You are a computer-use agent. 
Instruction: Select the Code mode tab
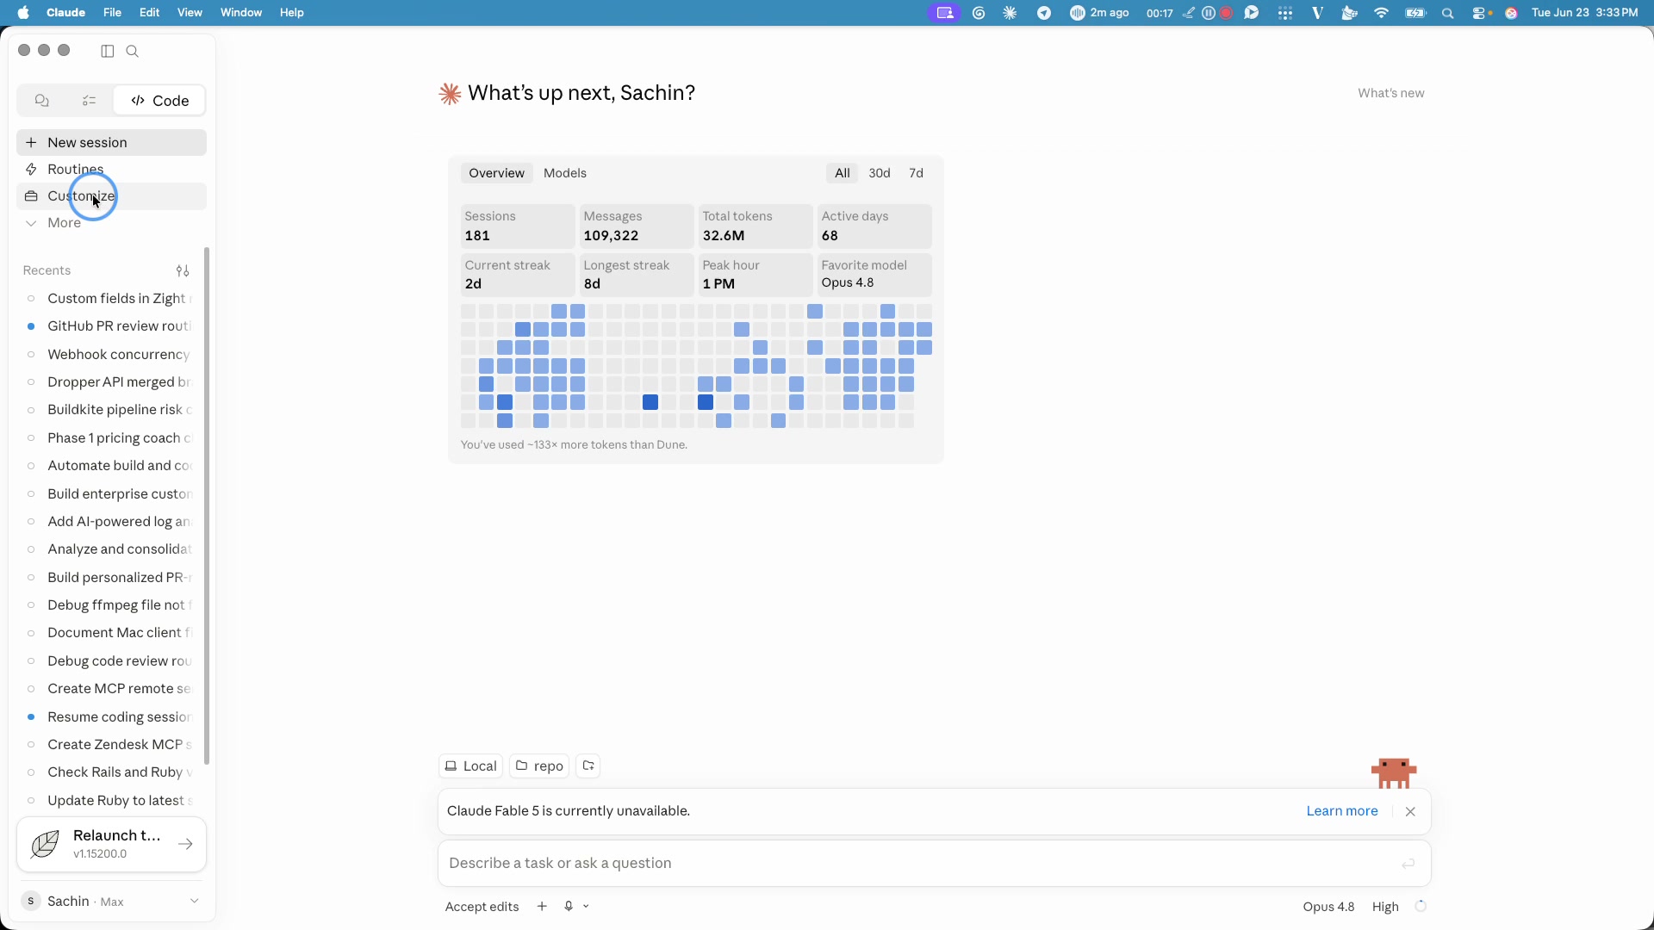tap(159, 101)
